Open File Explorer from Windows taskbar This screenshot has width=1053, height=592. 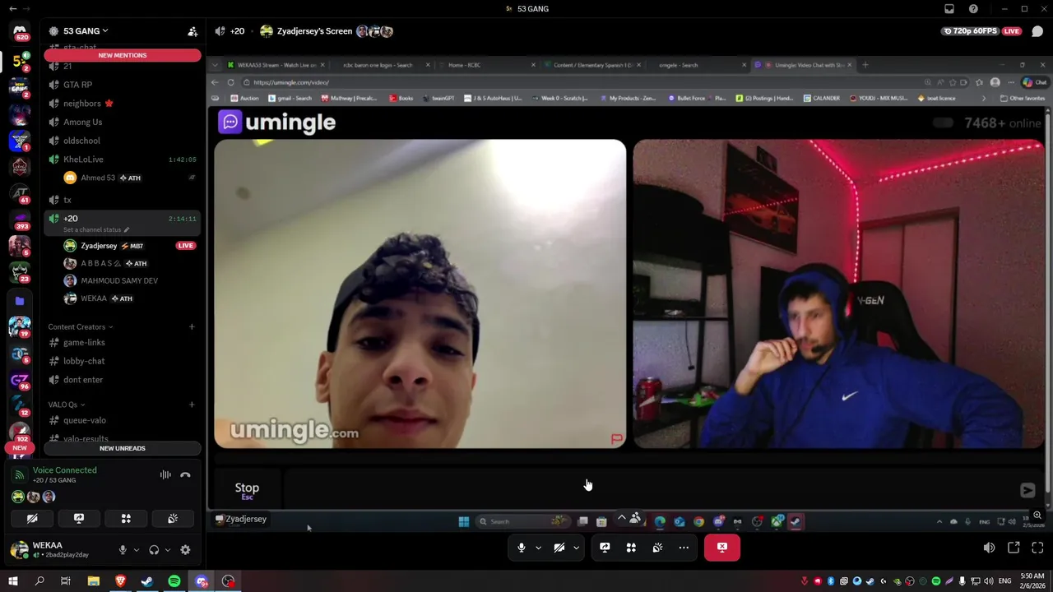tap(93, 581)
